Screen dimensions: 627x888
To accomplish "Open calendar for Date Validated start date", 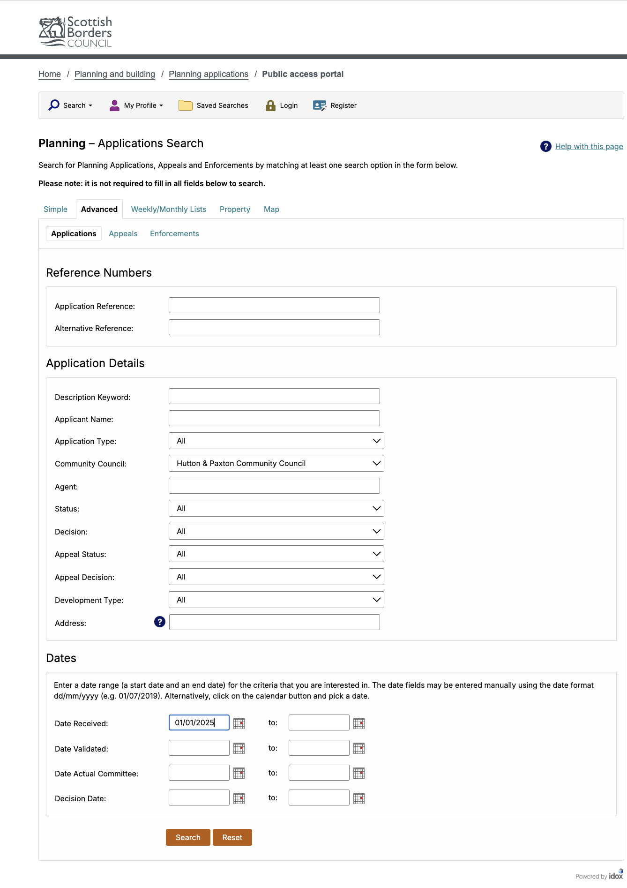I will coord(239,748).
